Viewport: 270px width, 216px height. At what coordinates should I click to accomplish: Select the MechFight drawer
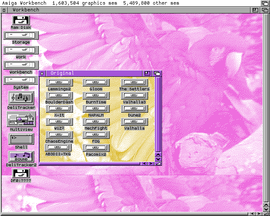click(x=96, y=122)
